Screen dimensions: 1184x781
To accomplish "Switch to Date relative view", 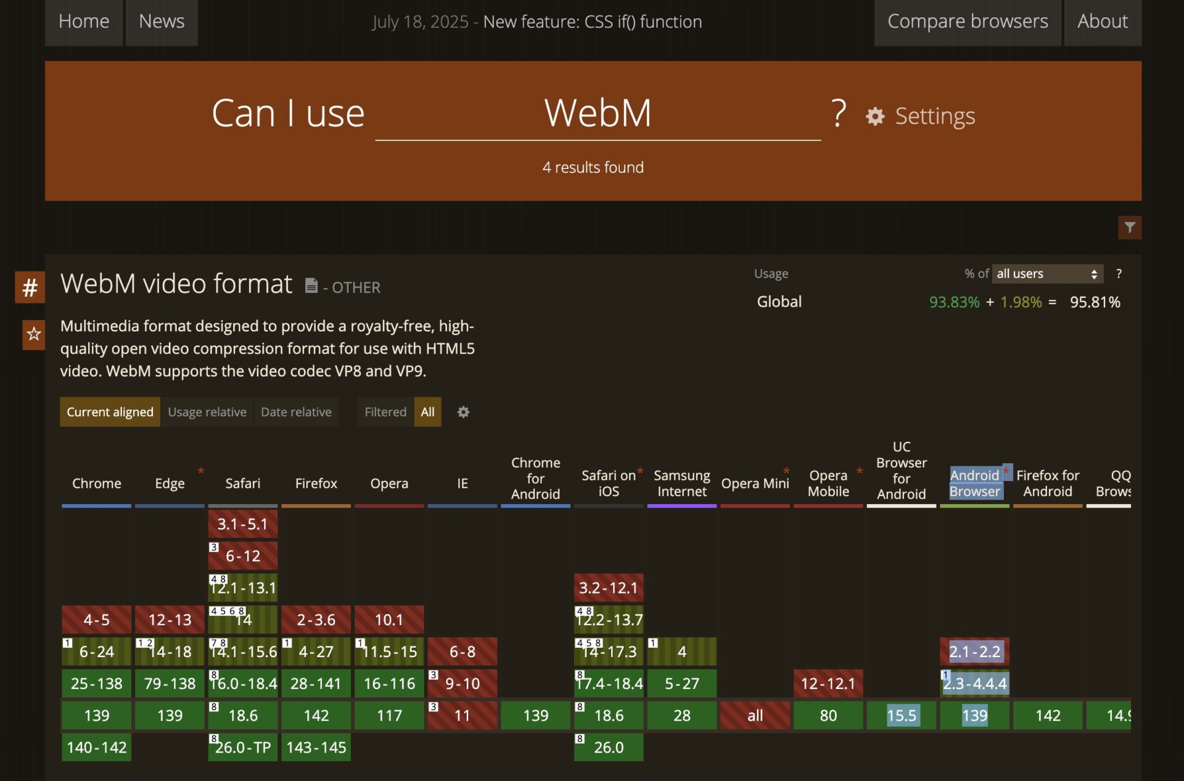I will click(296, 412).
